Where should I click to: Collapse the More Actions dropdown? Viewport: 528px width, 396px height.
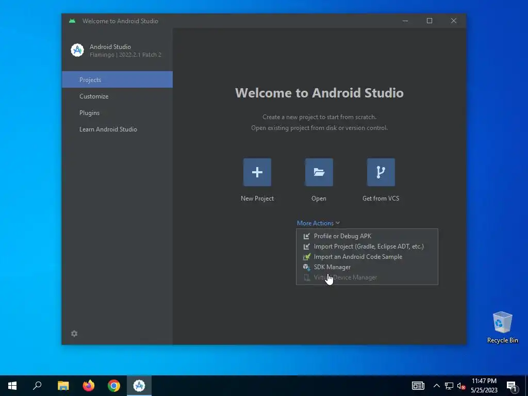(318, 223)
